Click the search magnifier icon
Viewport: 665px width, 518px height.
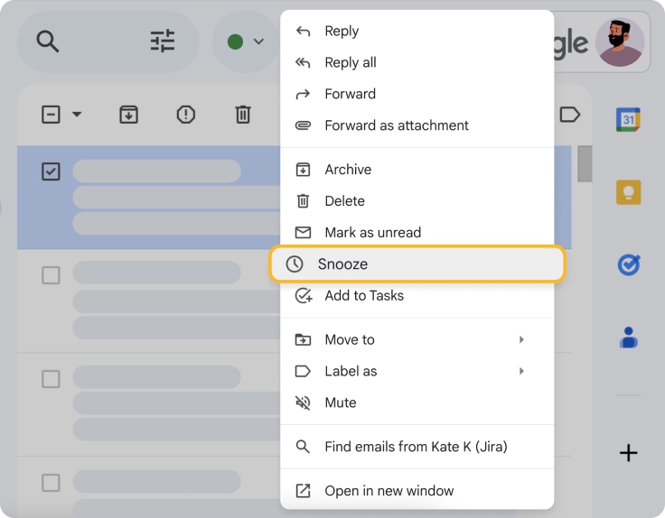(x=48, y=42)
